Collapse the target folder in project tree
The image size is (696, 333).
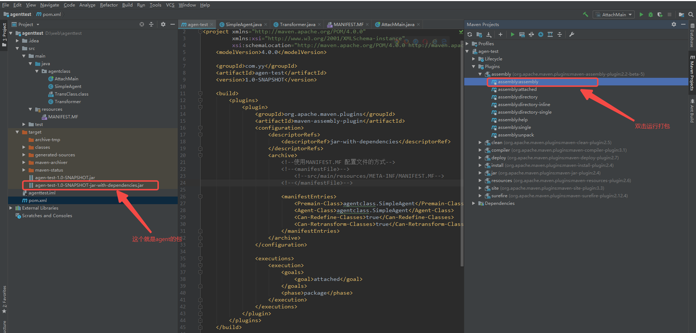click(17, 132)
